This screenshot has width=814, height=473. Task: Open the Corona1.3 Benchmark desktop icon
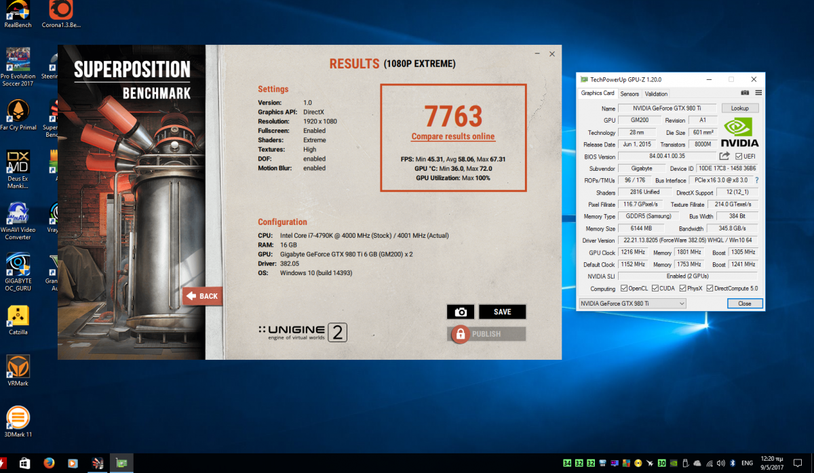(61, 14)
